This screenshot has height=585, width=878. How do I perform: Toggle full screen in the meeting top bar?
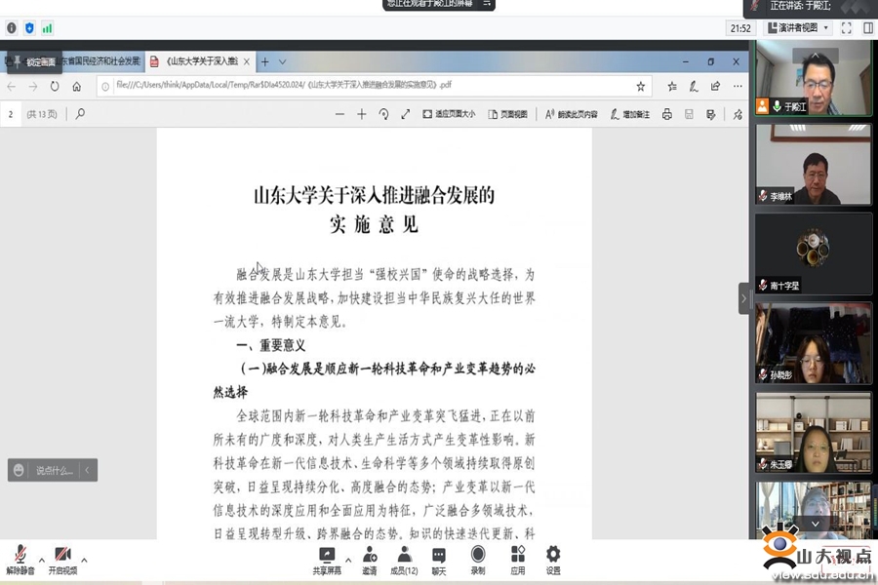pyautogui.click(x=846, y=28)
